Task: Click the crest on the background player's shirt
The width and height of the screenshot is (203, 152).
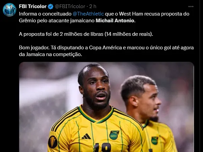Action: click(155, 141)
